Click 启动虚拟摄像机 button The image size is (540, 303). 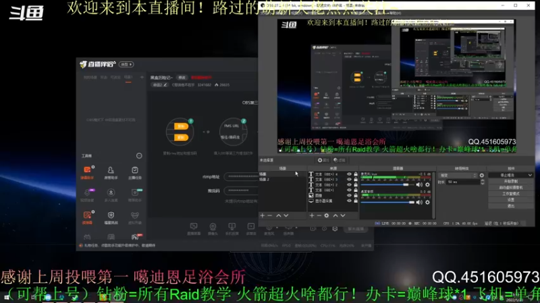point(511,187)
